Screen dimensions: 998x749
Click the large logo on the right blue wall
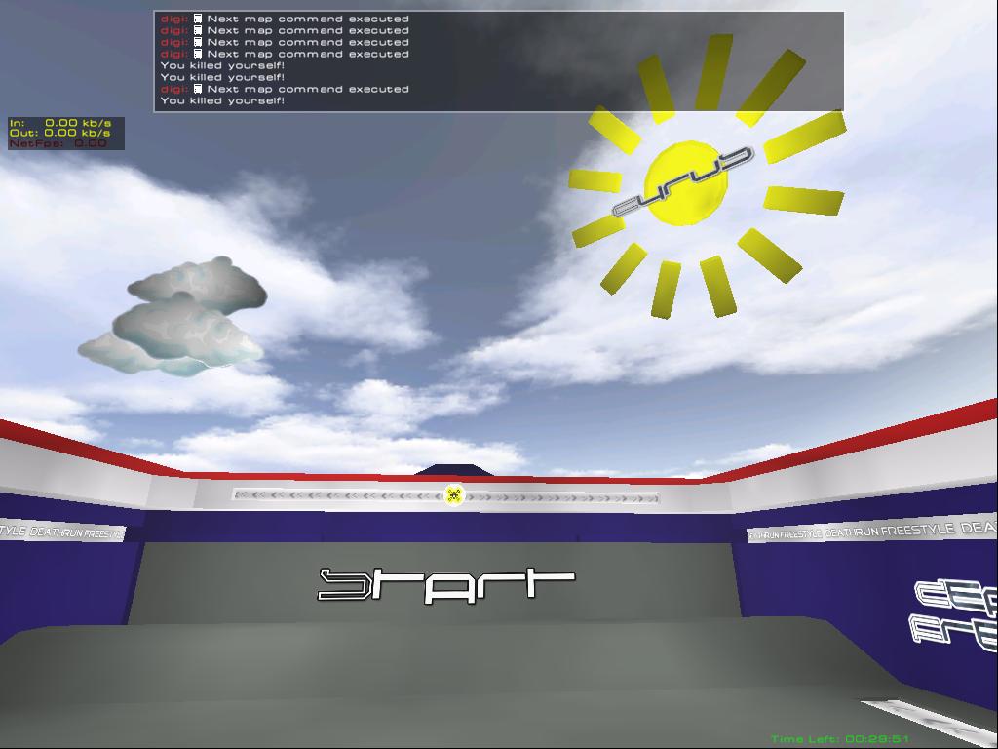click(955, 612)
